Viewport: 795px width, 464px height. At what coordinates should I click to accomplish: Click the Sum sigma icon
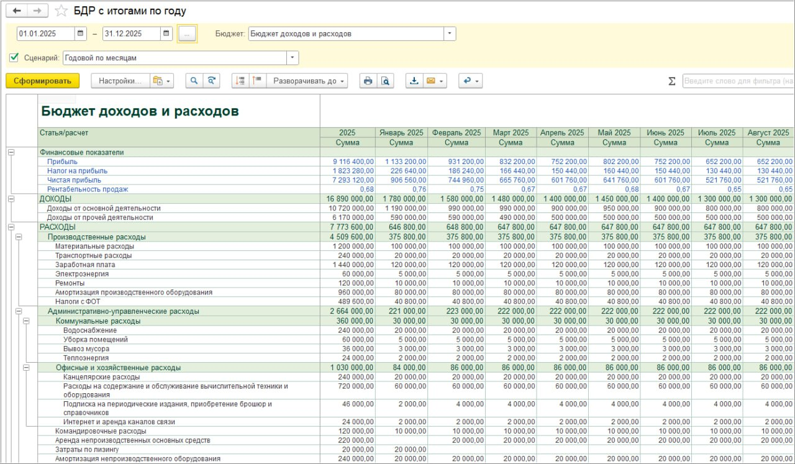pyautogui.click(x=671, y=81)
